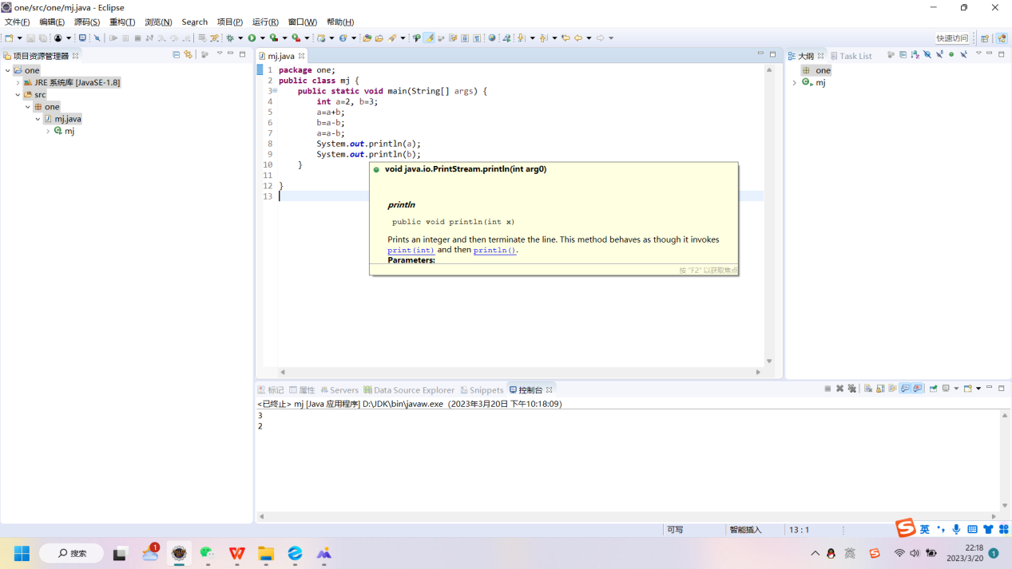This screenshot has width=1012, height=569.
Task: Toggle Link with Editor in project explorer
Action: coord(188,54)
